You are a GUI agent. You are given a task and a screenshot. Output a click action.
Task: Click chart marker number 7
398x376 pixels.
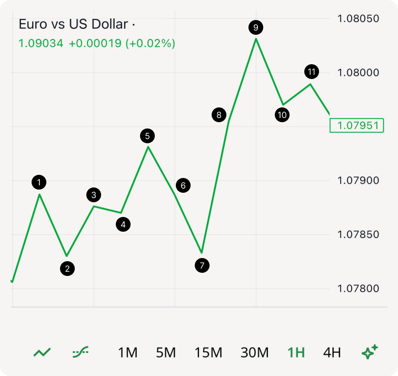(x=202, y=265)
